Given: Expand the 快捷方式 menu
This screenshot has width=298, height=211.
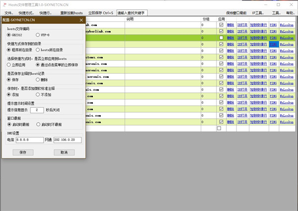Looking at the screenshot, I should 27,12.
